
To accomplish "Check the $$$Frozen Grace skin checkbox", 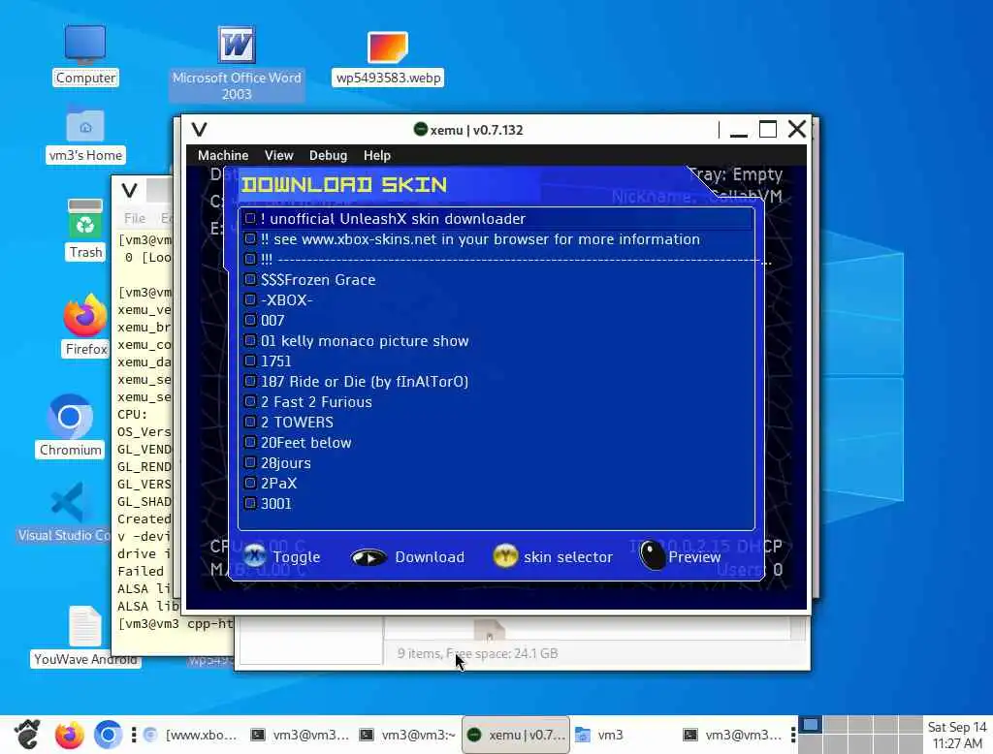I will 251,279.
